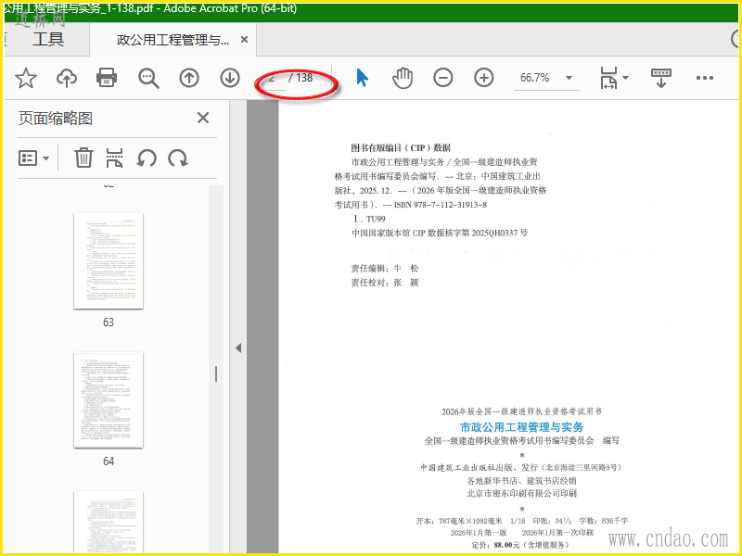Click the thumbnail label 63
This screenshot has height=556, width=742.
pyautogui.click(x=109, y=322)
